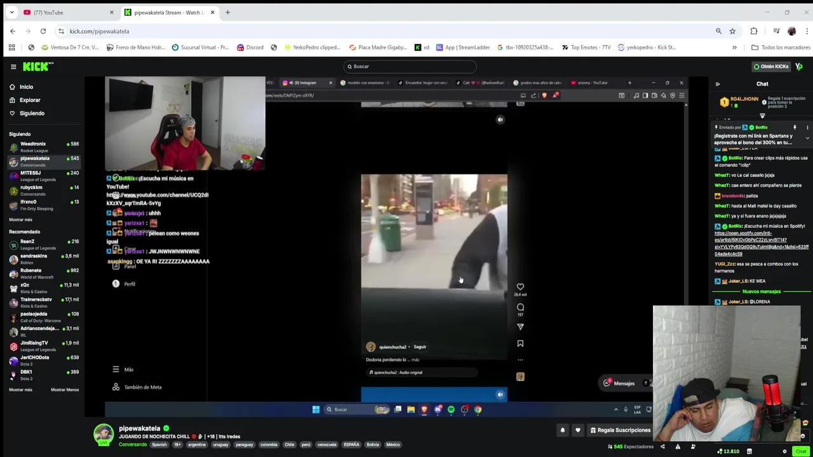Open the search-in-page magnifier icon

click(x=718, y=31)
